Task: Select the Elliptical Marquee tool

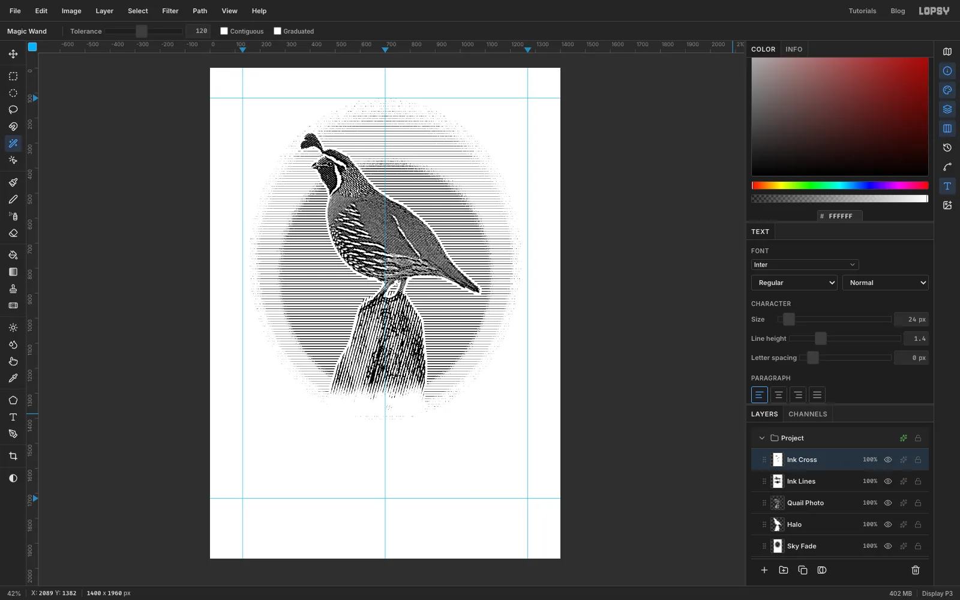Action: click(13, 93)
